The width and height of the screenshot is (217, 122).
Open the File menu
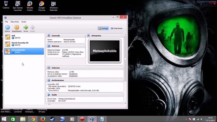[6, 22]
